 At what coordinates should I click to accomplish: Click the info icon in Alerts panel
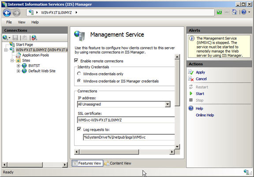point(192,38)
